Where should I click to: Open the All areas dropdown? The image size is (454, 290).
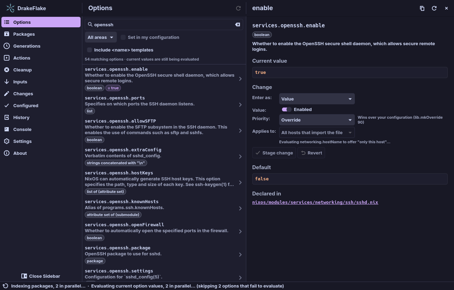coord(101,37)
